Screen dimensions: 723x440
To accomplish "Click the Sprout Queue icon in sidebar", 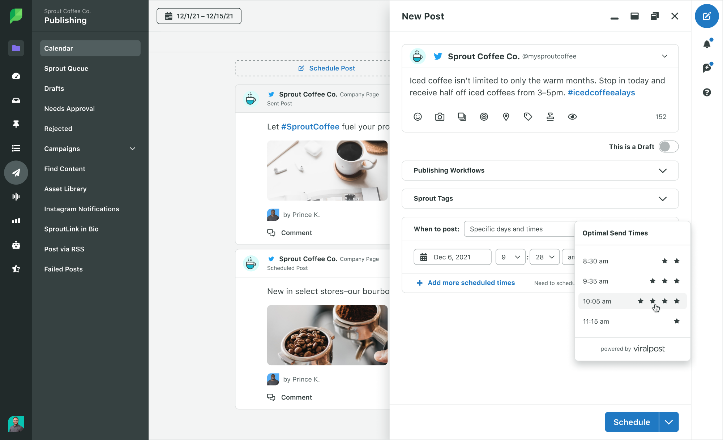I will pyautogui.click(x=66, y=68).
